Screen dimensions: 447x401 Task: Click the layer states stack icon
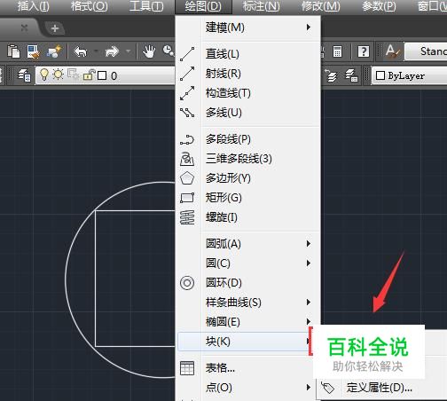tap(351, 75)
